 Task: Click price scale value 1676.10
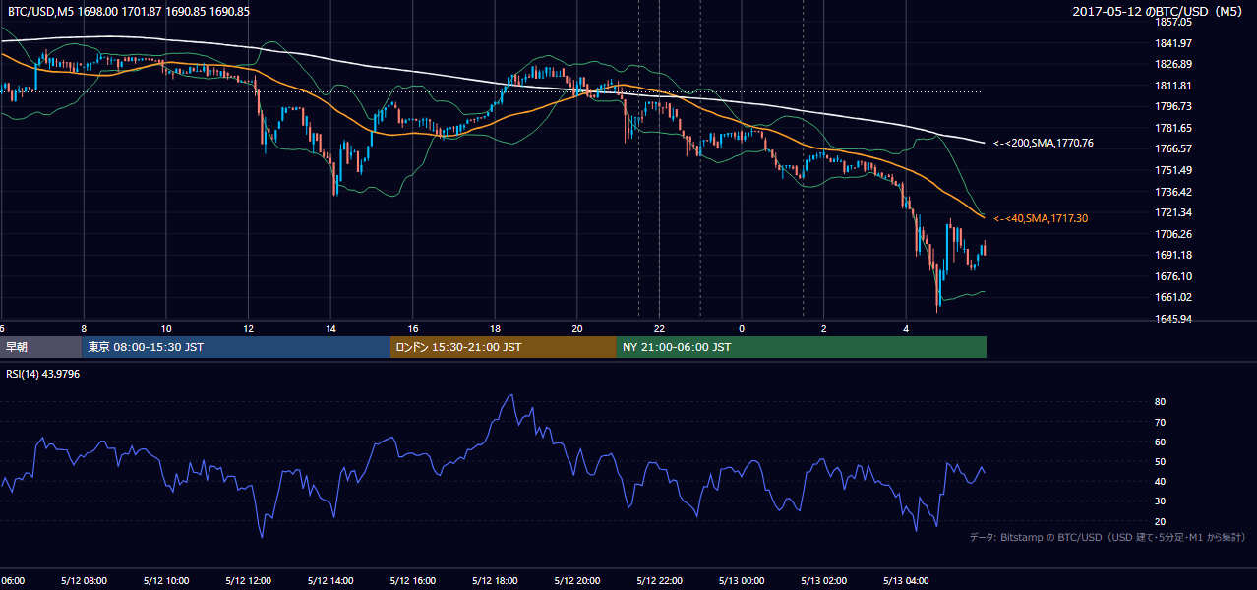(x=1173, y=276)
